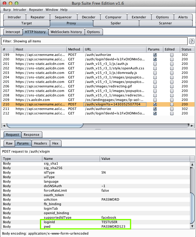The image size is (196, 237).
Task: Click the left arrow of horizontal scrollbar
Action: click(x=4, y=126)
